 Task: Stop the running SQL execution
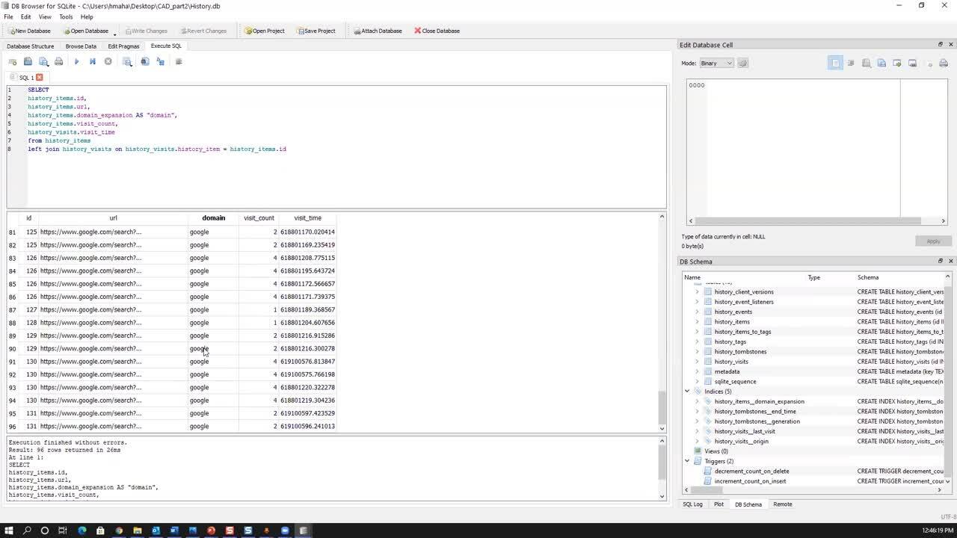108,61
